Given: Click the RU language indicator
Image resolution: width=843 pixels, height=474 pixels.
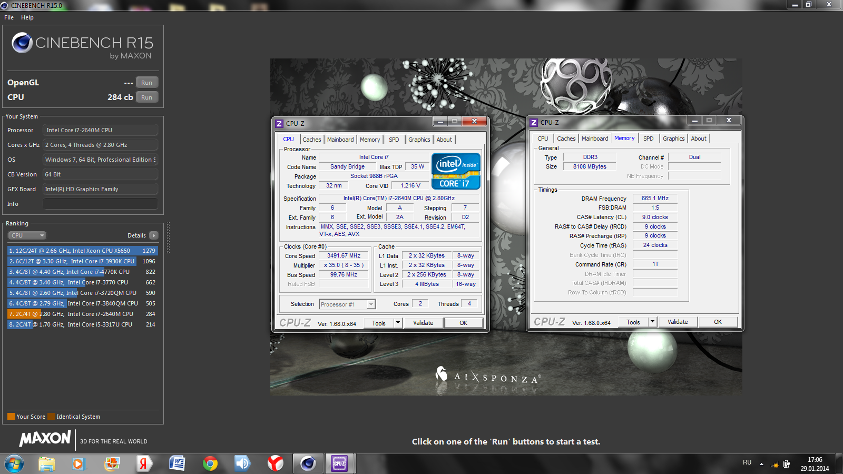Looking at the screenshot, I should point(747,462).
